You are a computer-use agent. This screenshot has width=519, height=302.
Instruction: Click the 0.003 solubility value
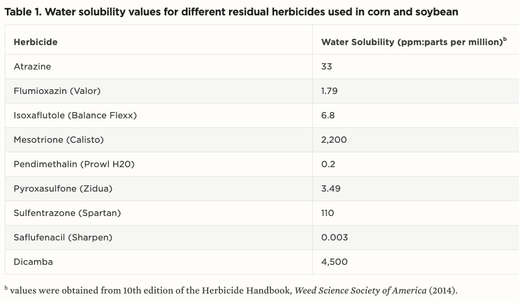point(335,237)
